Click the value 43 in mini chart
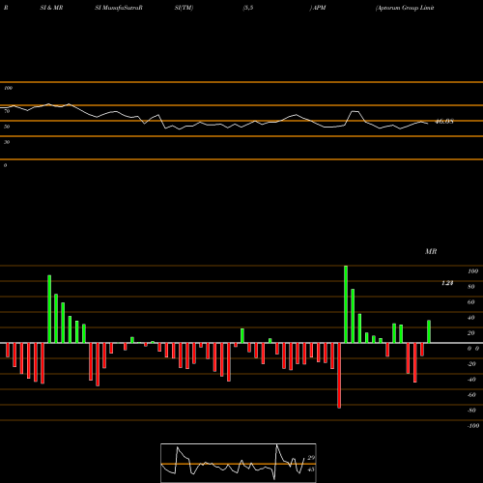The height and width of the screenshot is (483, 483). click(x=311, y=469)
